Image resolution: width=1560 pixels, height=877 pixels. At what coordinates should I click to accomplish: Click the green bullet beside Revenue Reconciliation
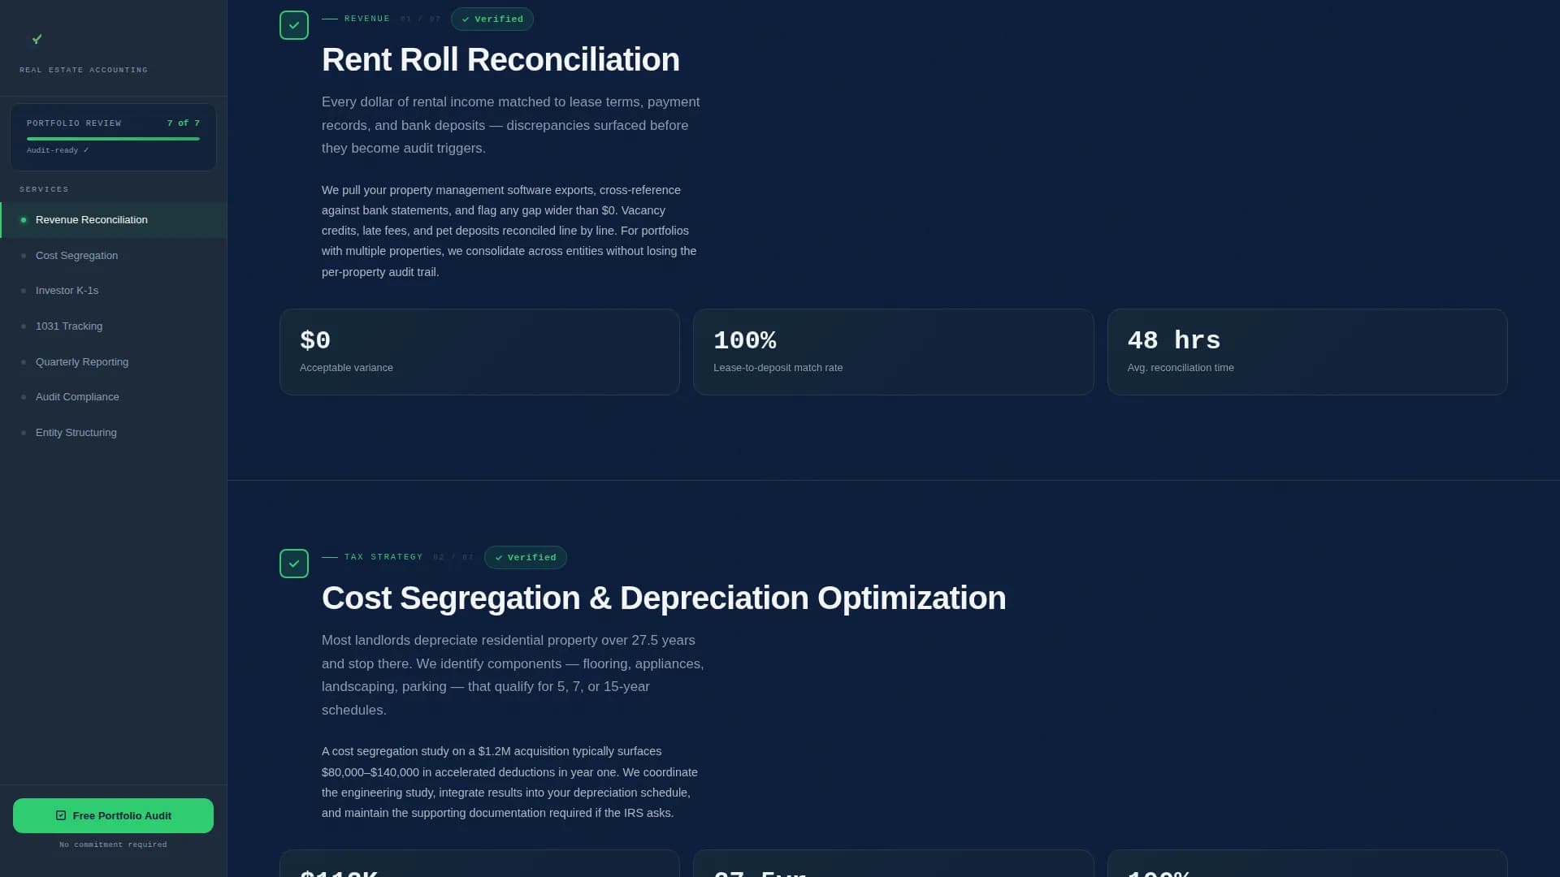click(23, 219)
